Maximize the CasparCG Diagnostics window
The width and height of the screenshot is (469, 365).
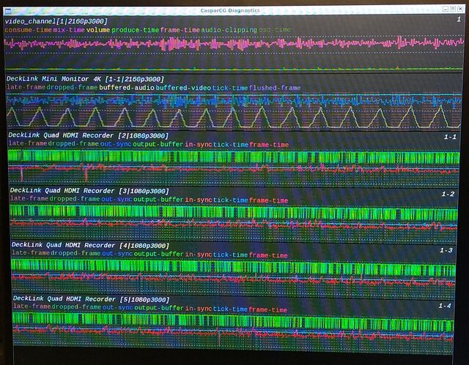(x=453, y=9)
